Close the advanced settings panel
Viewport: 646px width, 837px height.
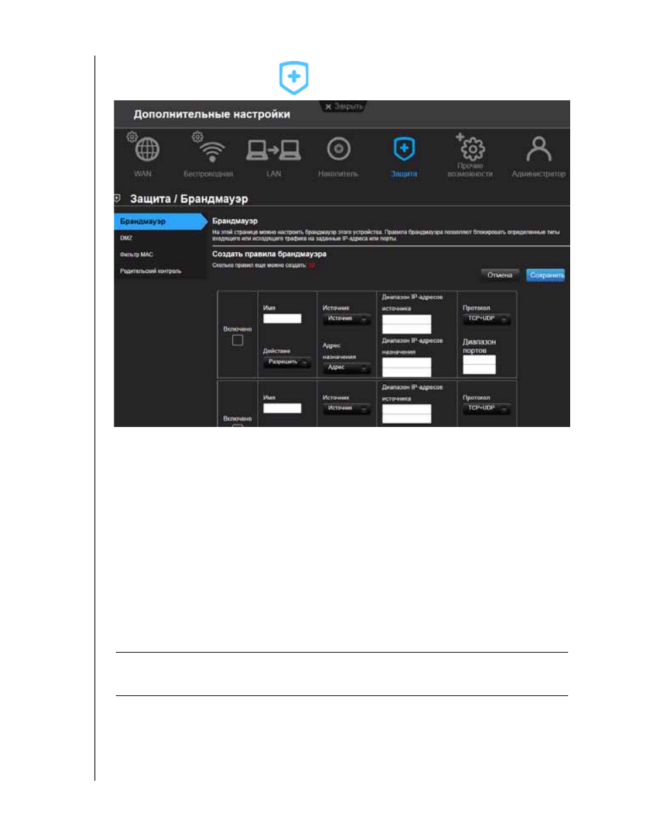[343, 106]
